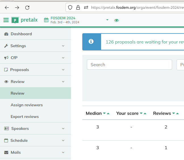Click the shield tracking protection icon
Screen dimensions: 184x160
tap(70, 8)
